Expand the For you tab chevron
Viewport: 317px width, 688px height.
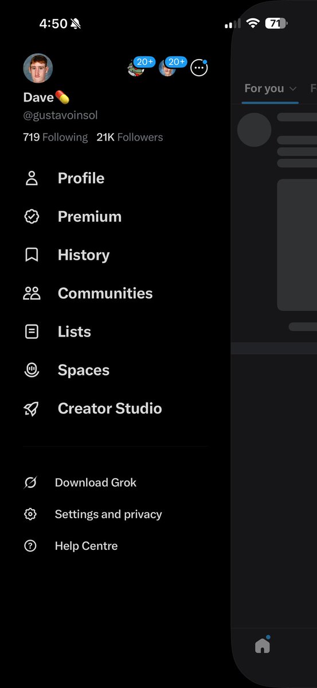click(292, 89)
